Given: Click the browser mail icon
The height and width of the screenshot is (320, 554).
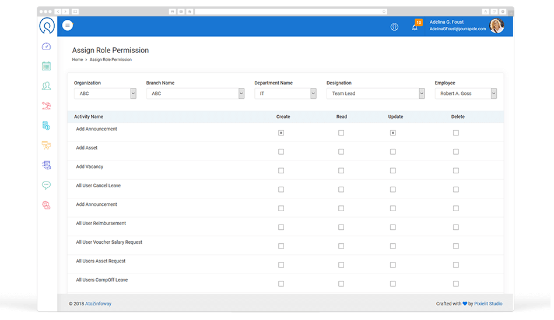Looking at the screenshot, I should pos(181,12).
